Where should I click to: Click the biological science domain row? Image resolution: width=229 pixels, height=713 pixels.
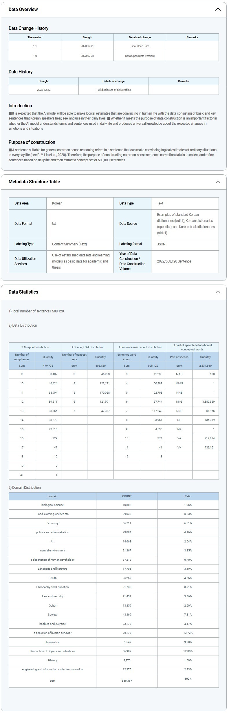tap(52, 505)
